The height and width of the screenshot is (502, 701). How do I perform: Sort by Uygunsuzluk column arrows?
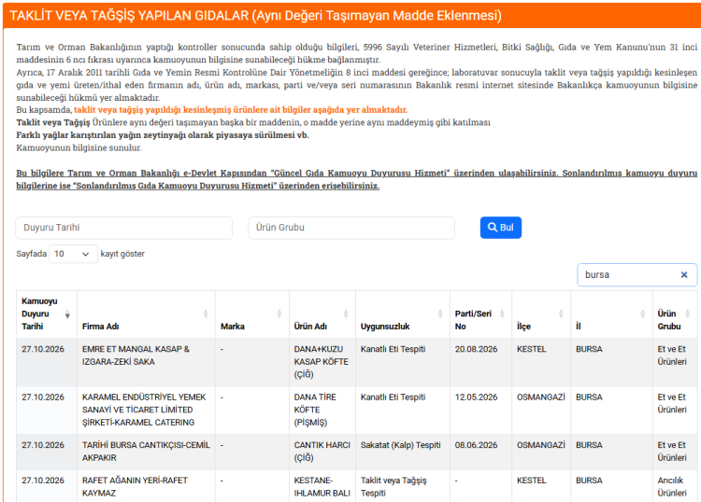(440, 314)
